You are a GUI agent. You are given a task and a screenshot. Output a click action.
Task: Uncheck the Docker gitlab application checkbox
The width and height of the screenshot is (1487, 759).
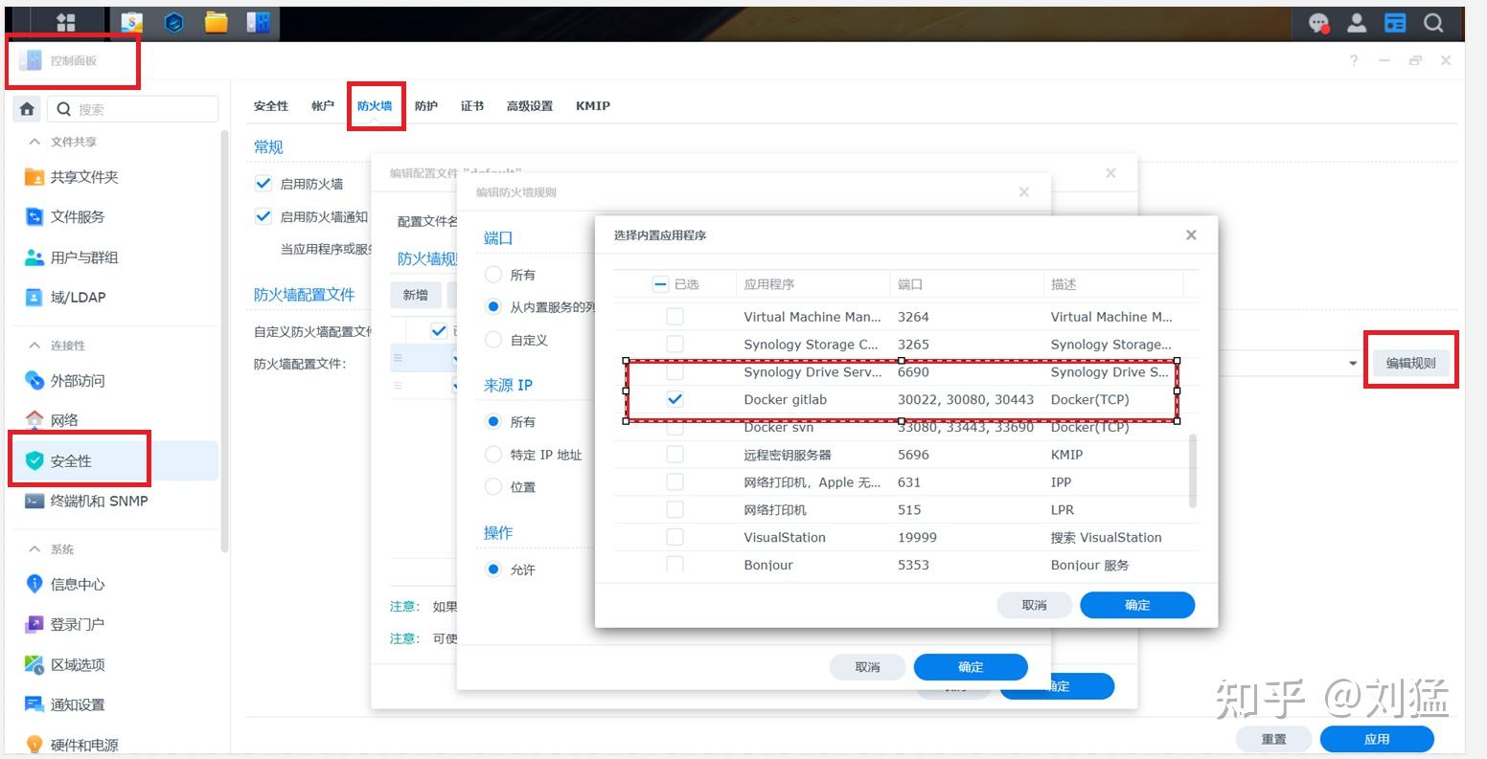[x=675, y=399]
